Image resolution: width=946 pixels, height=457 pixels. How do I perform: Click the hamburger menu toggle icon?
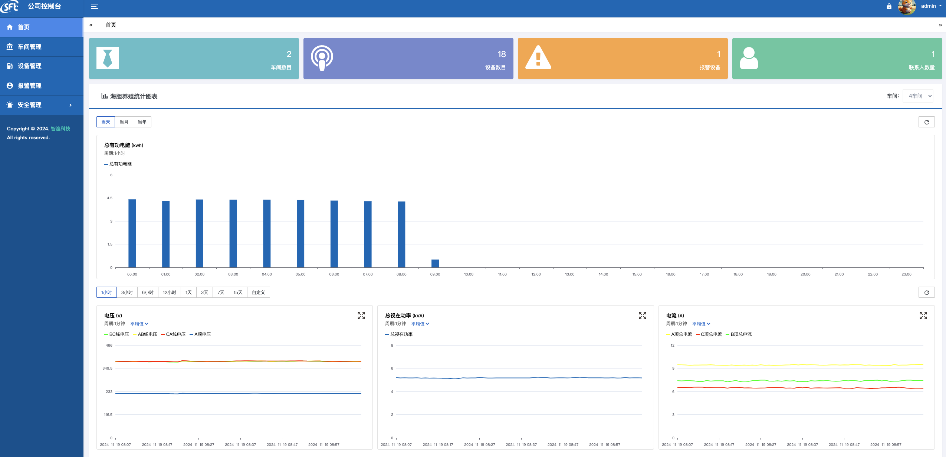click(x=95, y=6)
